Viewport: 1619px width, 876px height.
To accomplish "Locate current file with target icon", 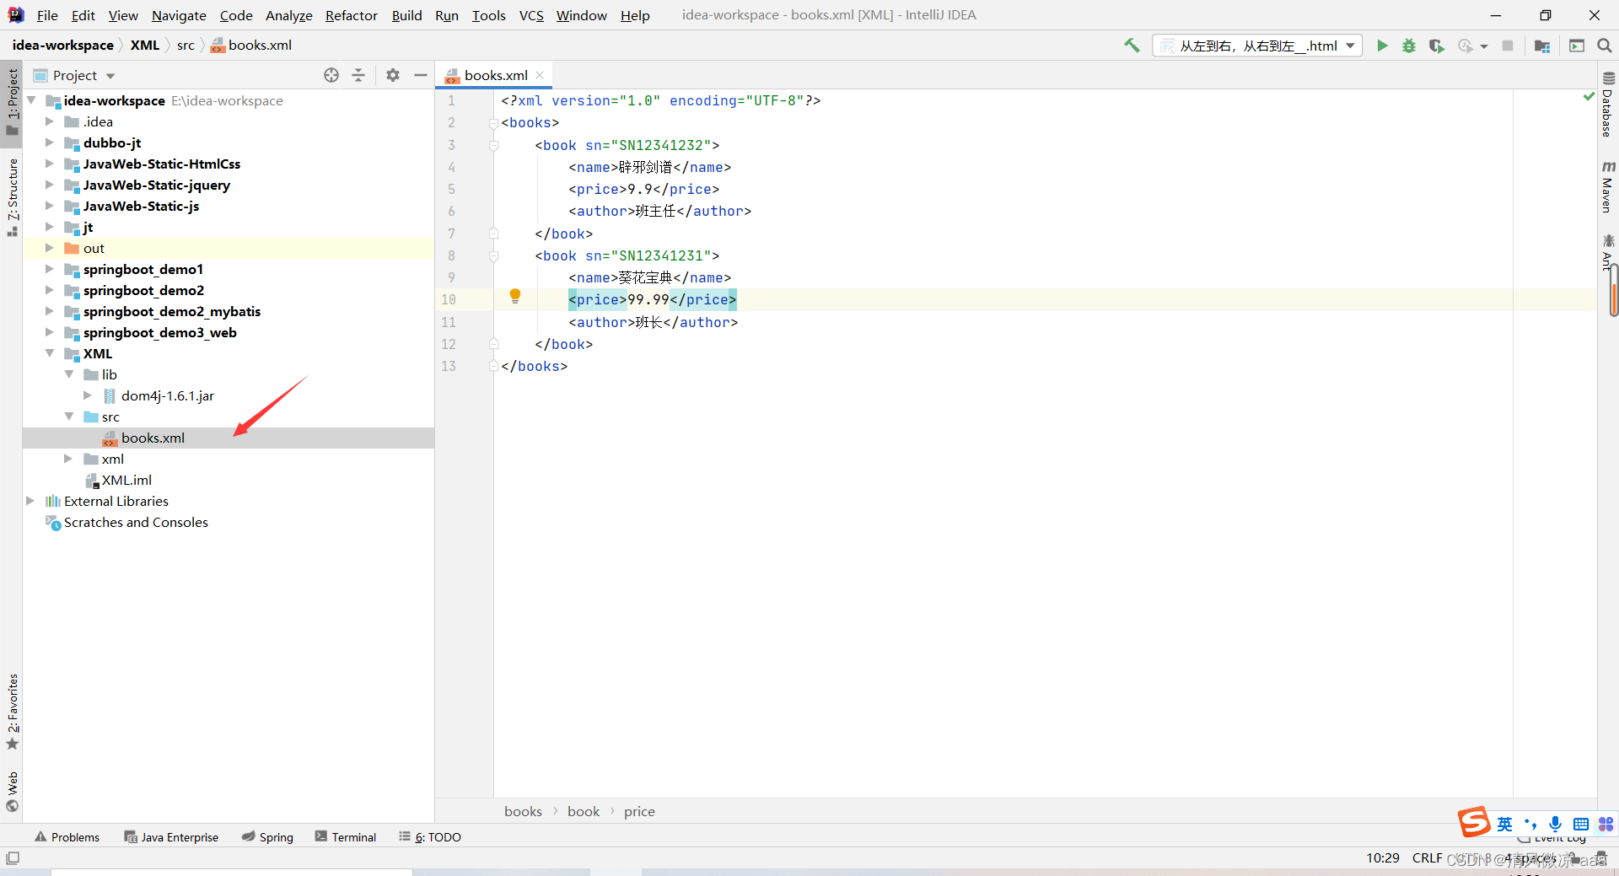I will pos(331,75).
